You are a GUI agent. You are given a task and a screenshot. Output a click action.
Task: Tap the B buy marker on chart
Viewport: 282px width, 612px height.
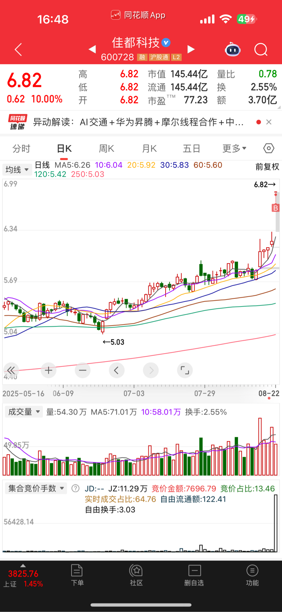(x=275, y=208)
